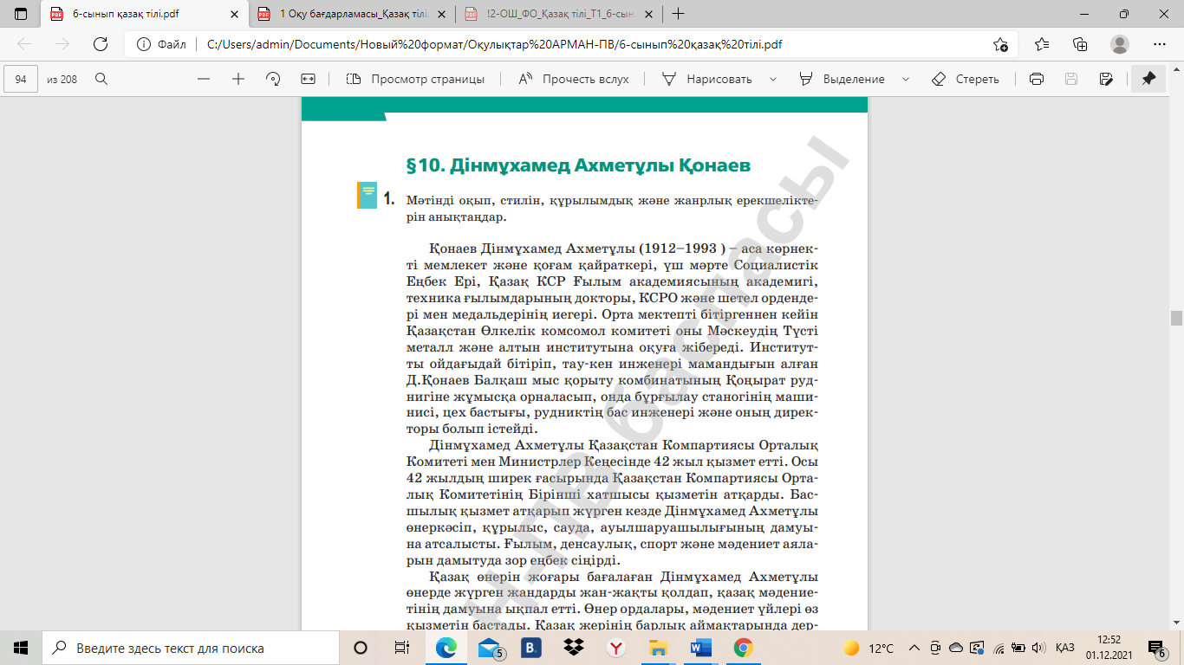This screenshot has width=1184, height=665.
Task: Toggle the Стереть eraser tool
Action: point(966,79)
